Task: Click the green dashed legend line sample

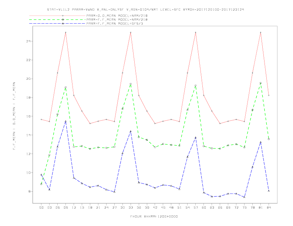Action: 57,20
